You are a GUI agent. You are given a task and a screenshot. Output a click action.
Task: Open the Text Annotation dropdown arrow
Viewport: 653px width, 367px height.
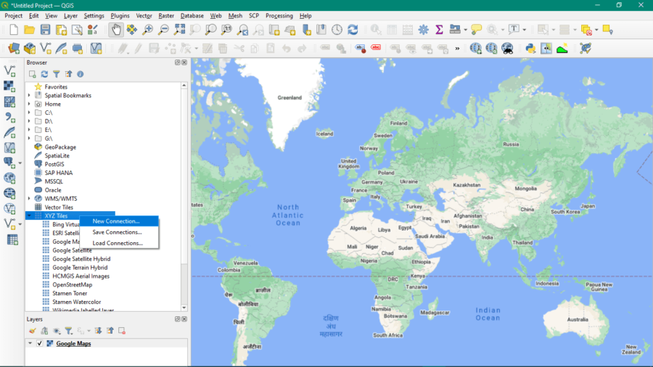[x=525, y=30]
